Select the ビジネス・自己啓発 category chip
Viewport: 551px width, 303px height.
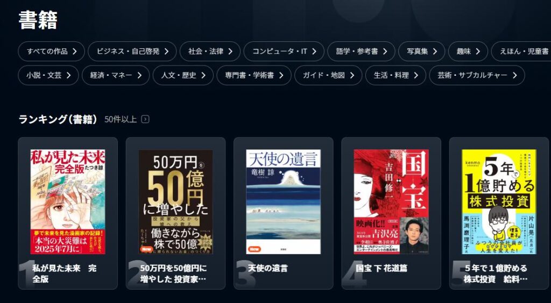click(132, 51)
